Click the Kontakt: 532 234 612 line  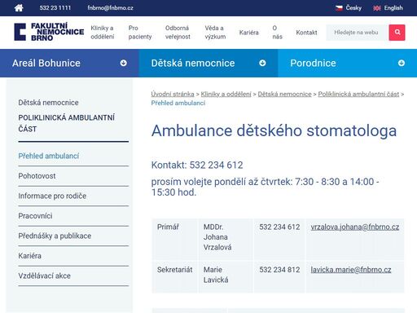click(197, 165)
